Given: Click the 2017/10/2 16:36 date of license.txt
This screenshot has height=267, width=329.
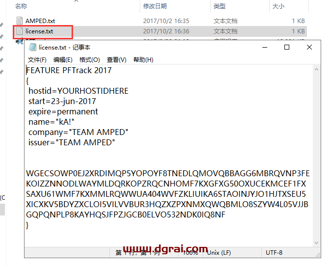Looking at the screenshot, I should [166, 31].
